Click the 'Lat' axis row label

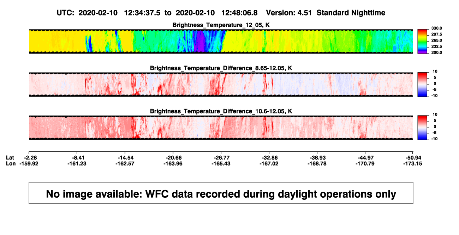point(11,157)
